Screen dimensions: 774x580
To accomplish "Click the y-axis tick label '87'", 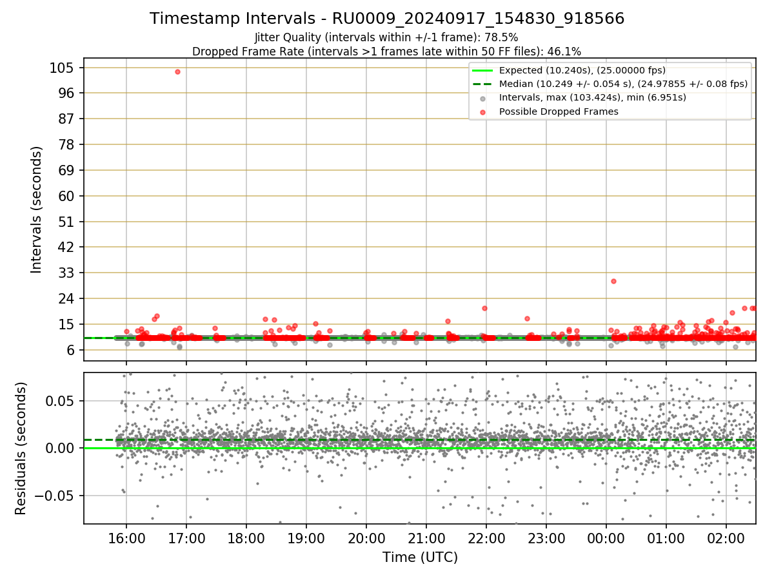I will coord(66,119).
